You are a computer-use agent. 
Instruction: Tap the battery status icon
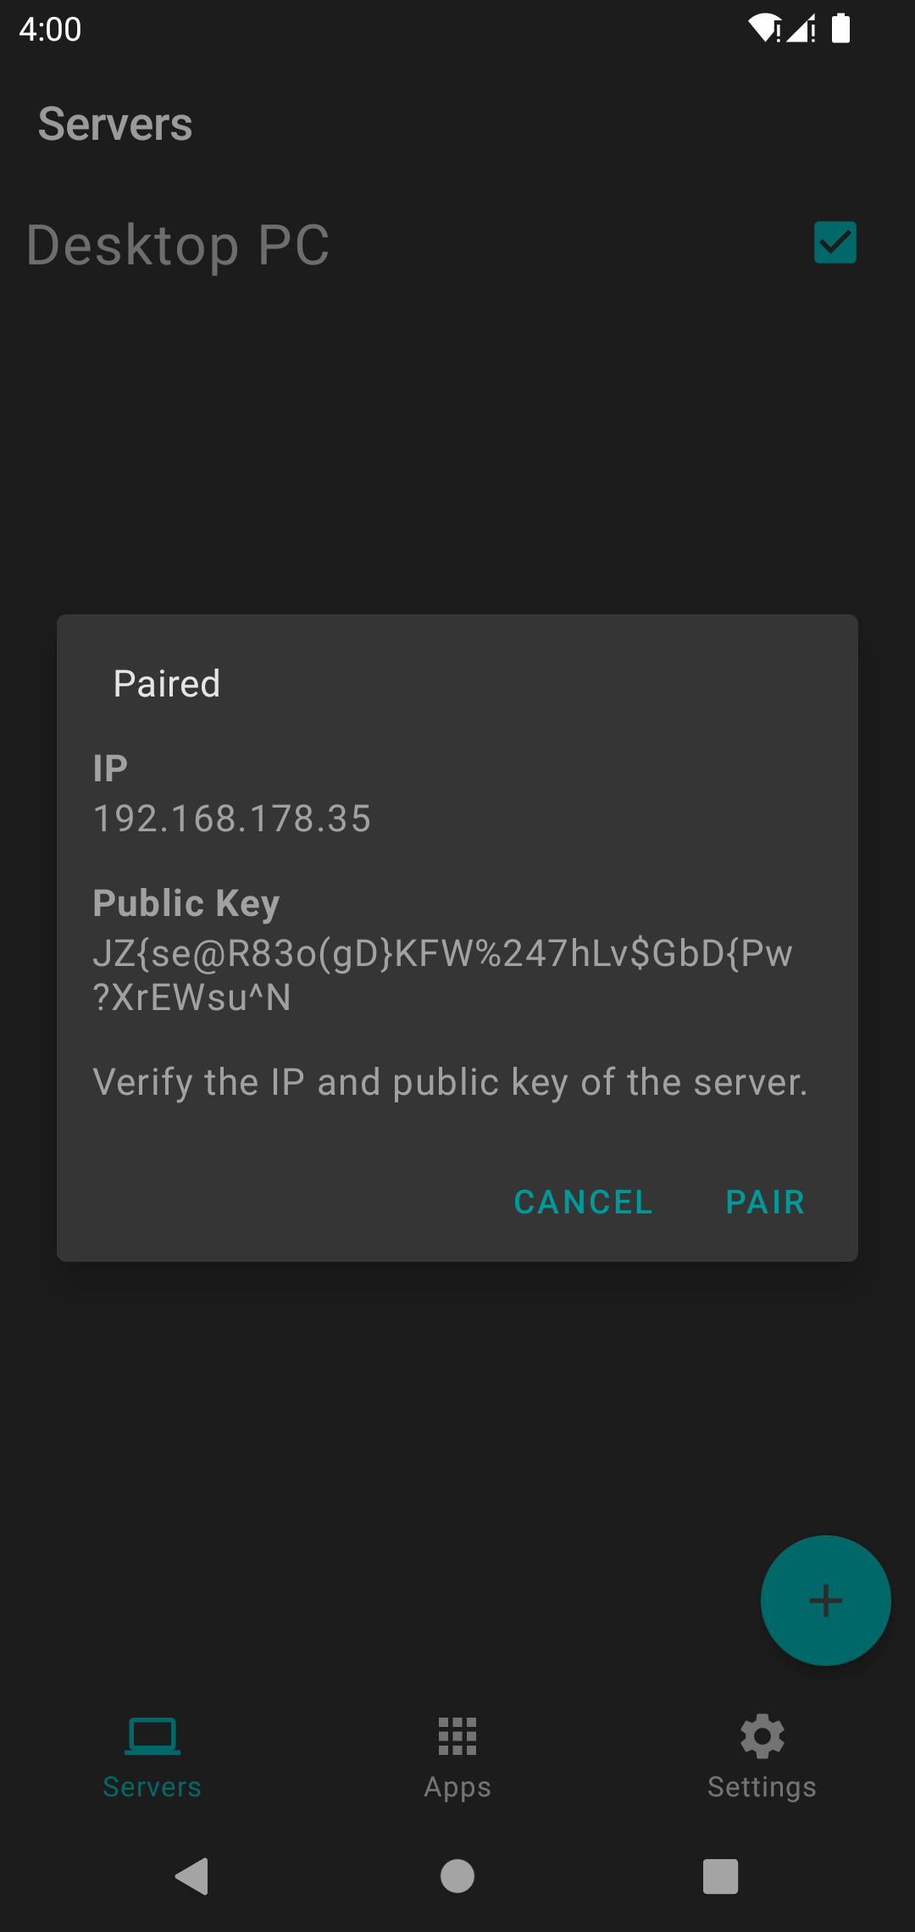[x=840, y=29]
